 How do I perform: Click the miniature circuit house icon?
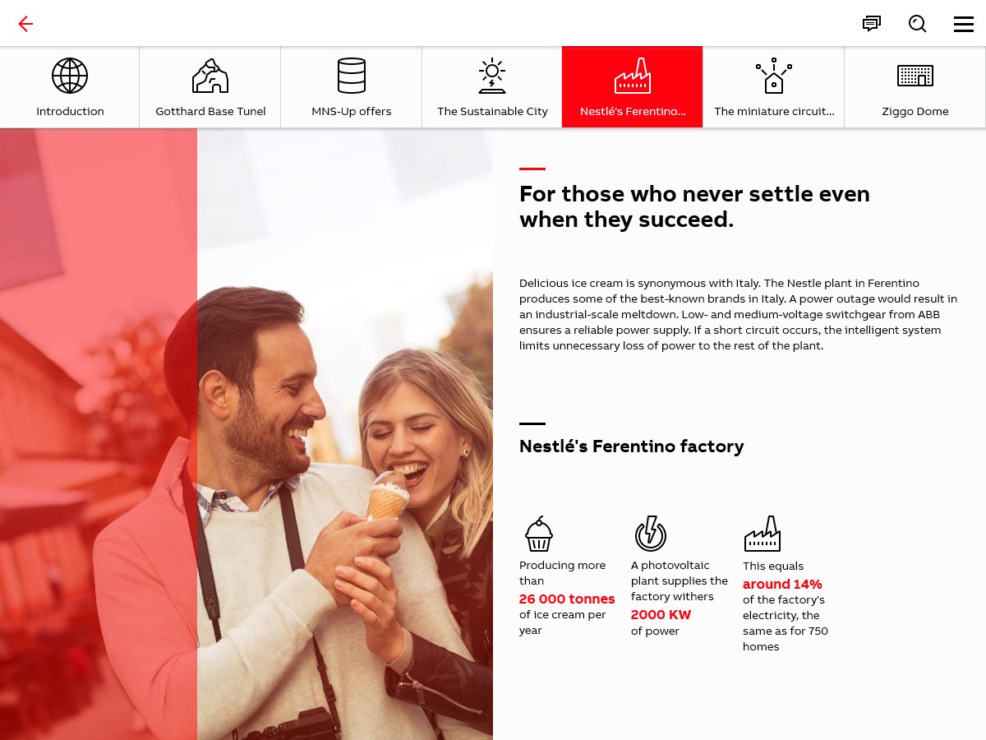click(x=774, y=76)
